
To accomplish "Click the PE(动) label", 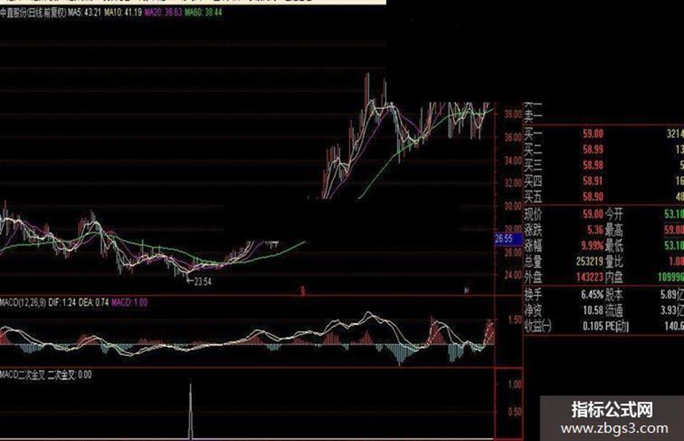I will coord(617,326).
